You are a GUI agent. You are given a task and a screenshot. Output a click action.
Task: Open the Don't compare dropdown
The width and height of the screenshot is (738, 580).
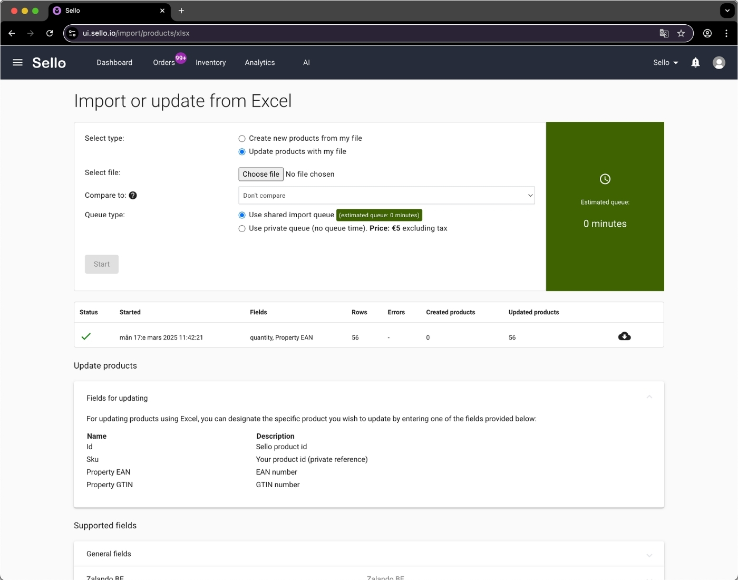point(386,195)
